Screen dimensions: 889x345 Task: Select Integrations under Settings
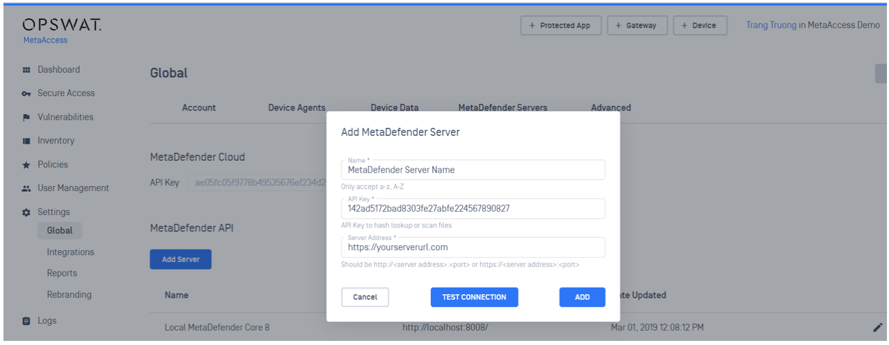70,252
